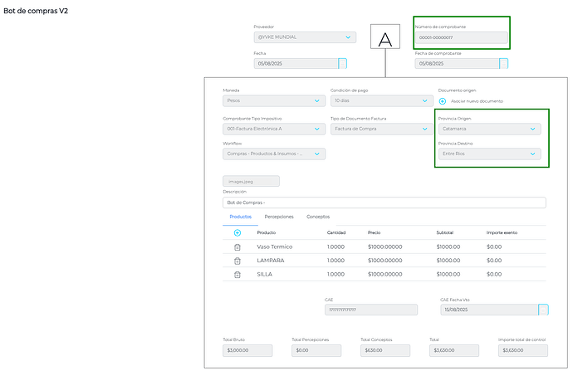Remove the LAMPARA row with trash icon
Viewport: 573px width, 371px height.
(x=238, y=261)
